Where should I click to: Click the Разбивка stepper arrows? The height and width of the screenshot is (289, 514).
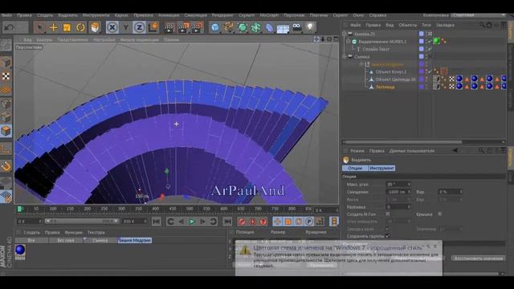pyautogui.click(x=409, y=207)
